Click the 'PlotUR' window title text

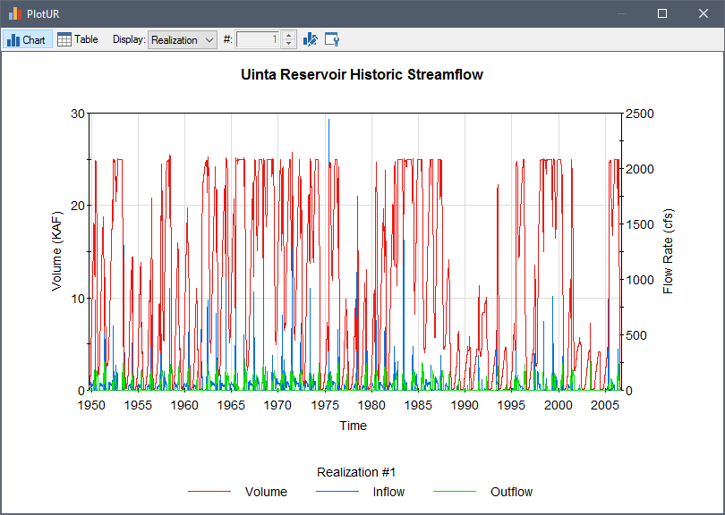(43, 13)
